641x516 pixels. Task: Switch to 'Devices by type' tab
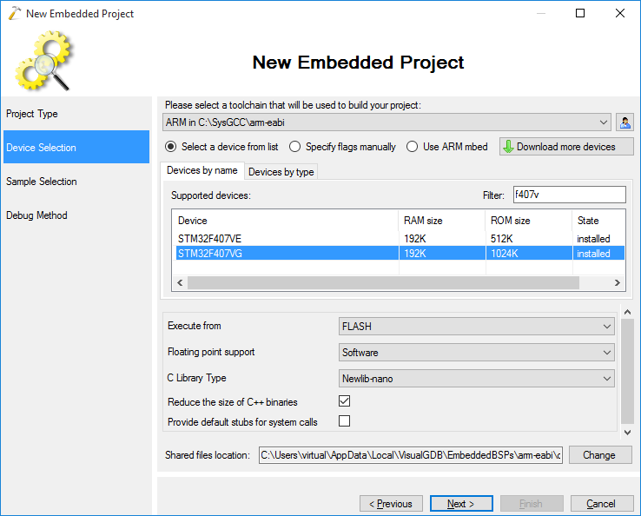tap(281, 172)
